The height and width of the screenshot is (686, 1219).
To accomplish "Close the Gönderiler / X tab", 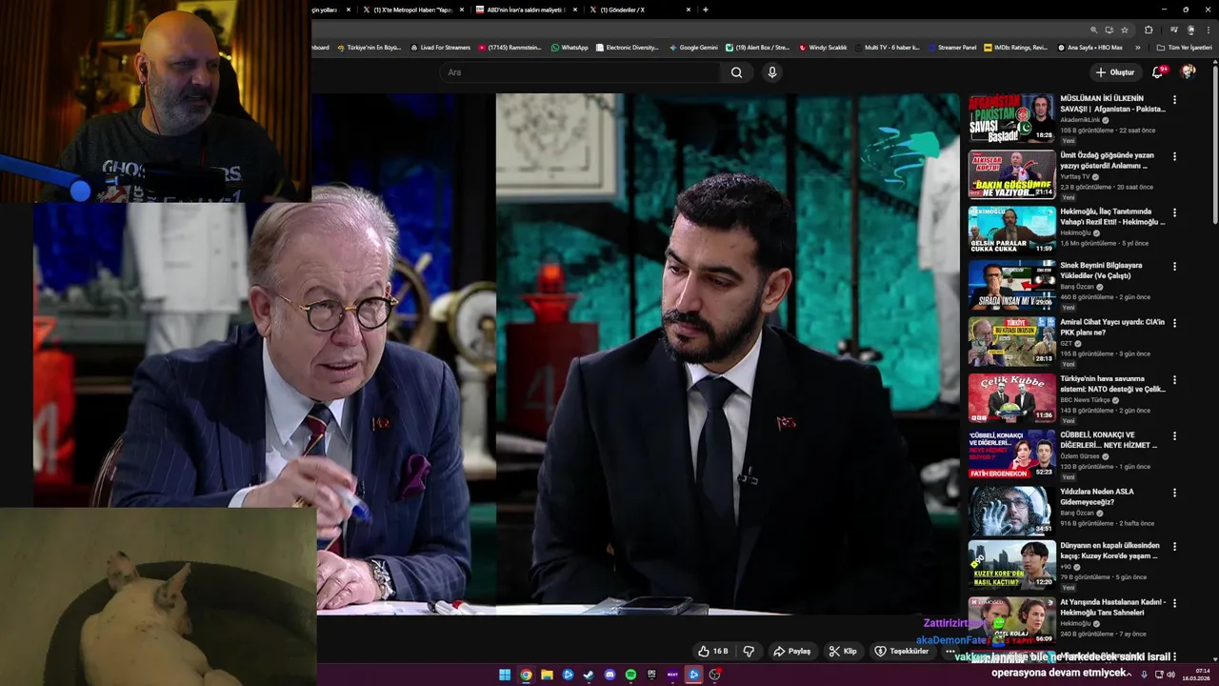I will click(688, 10).
